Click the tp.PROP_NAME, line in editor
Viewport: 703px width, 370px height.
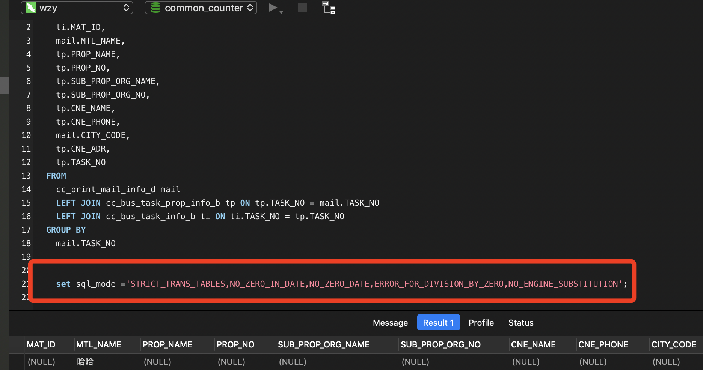point(88,54)
